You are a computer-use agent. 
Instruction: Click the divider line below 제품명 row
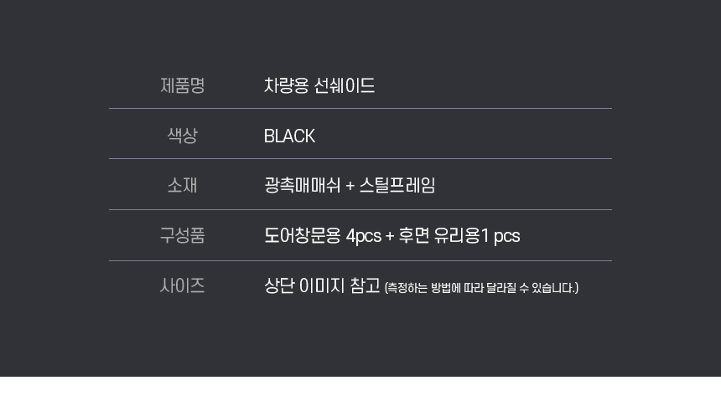tap(360, 108)
